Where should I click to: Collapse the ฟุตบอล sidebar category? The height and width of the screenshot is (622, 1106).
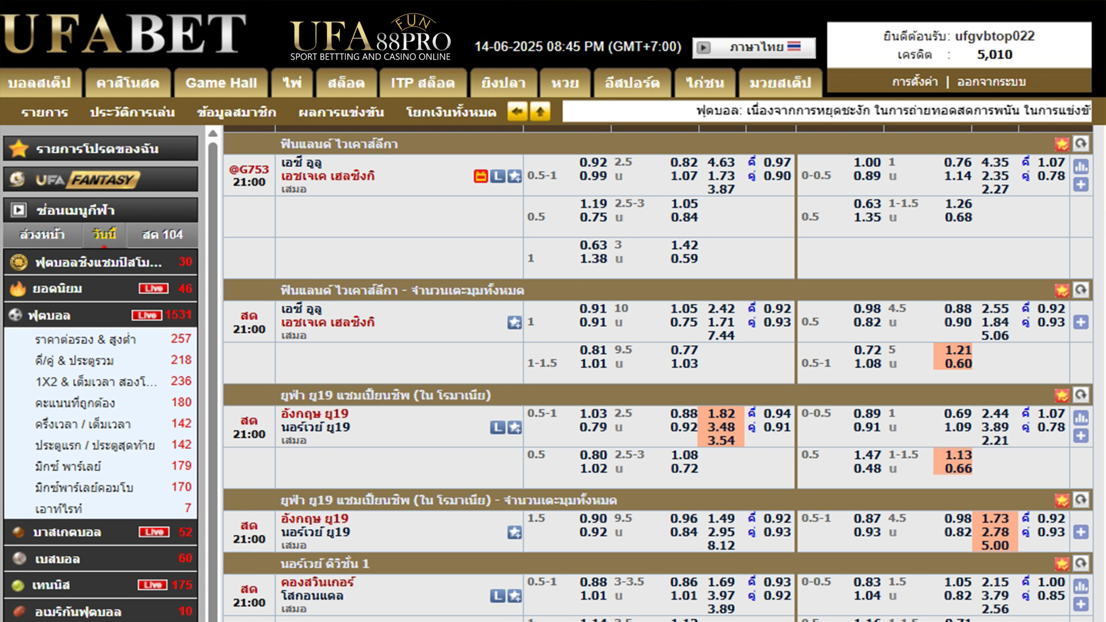100,315
